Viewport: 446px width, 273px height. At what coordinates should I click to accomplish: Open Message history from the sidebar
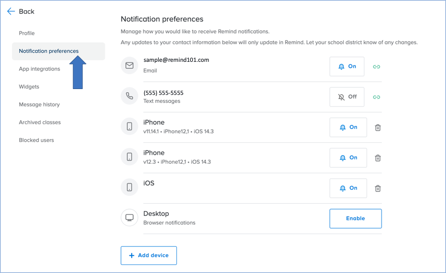[39, 105]
